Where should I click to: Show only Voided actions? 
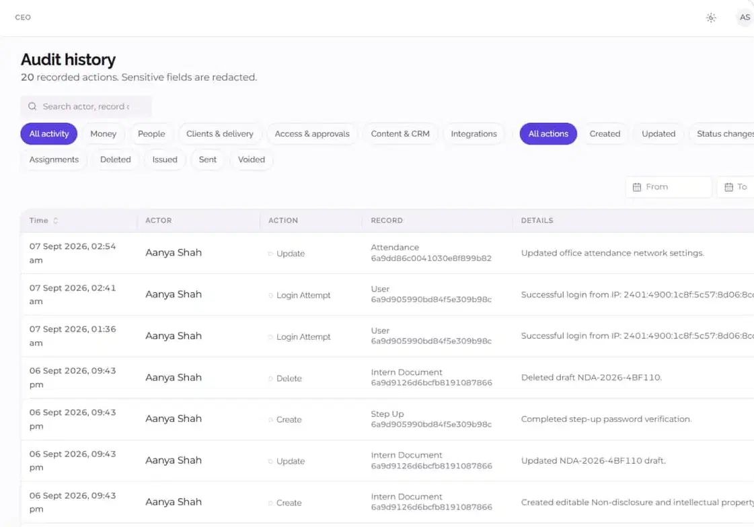pos(252,160)
